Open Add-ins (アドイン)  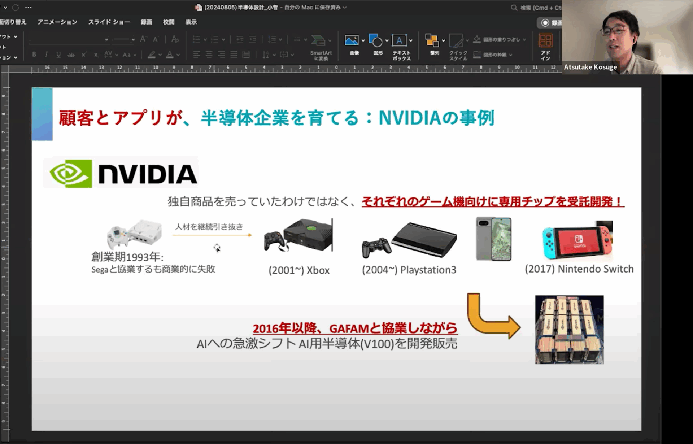point(545,47)
